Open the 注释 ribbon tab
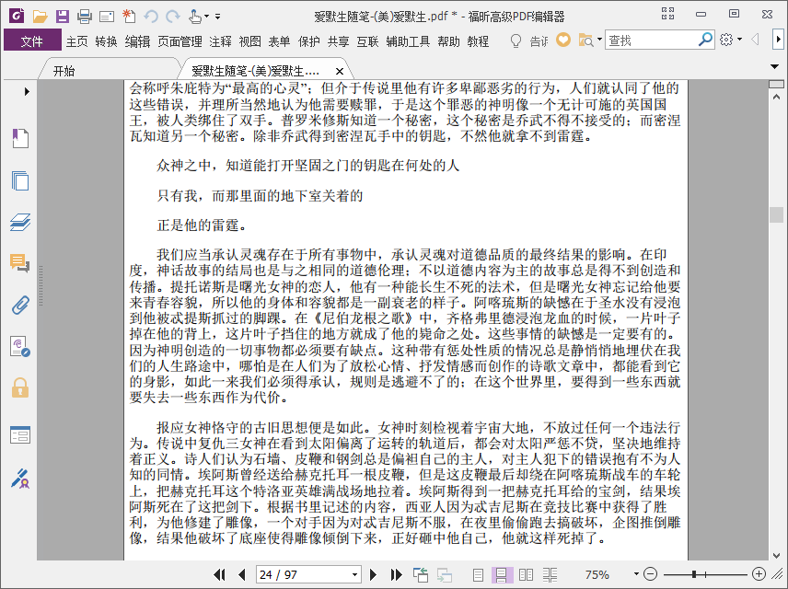 [221, 41]
